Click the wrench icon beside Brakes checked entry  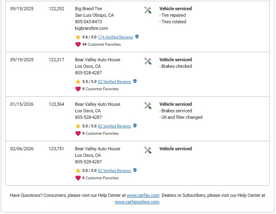tap(148, 61)
